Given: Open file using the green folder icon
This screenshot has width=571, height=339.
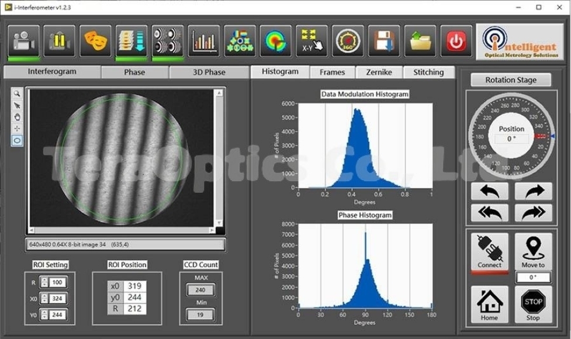Looking at the screenshot, I should (420, 41).
